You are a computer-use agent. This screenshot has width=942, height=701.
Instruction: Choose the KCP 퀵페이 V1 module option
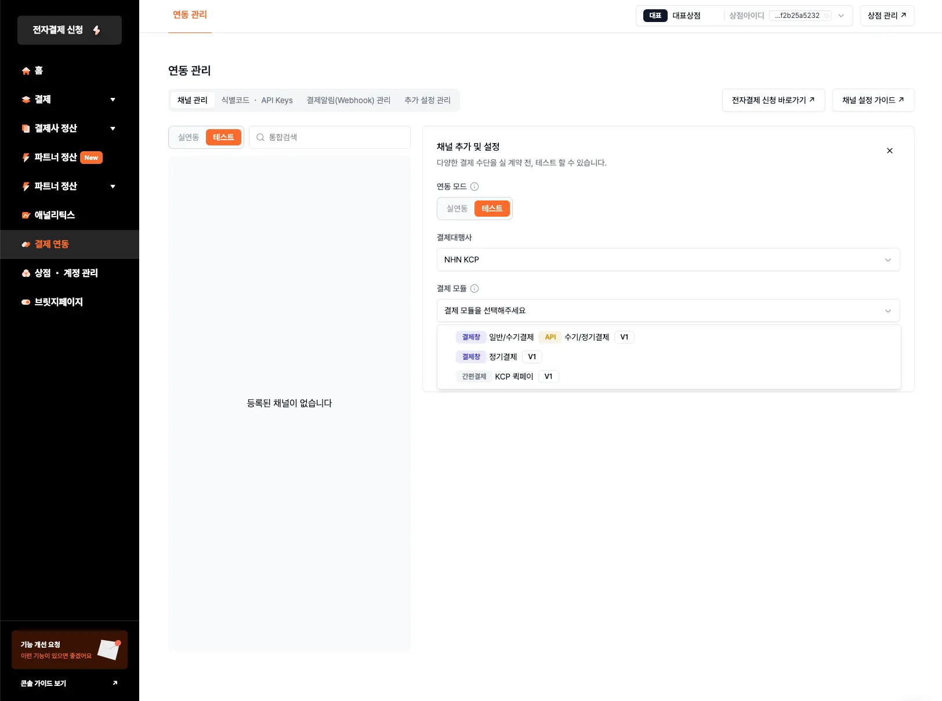point(513,377)
